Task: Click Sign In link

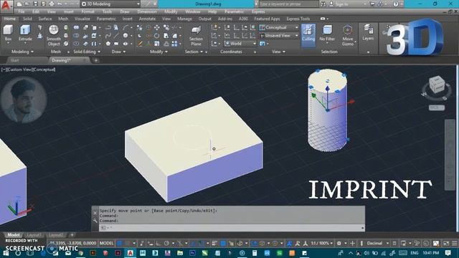Action: click(342, 4)
